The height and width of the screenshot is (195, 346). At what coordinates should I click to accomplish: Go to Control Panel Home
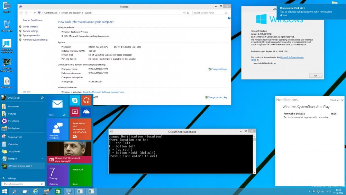[33, 20]
